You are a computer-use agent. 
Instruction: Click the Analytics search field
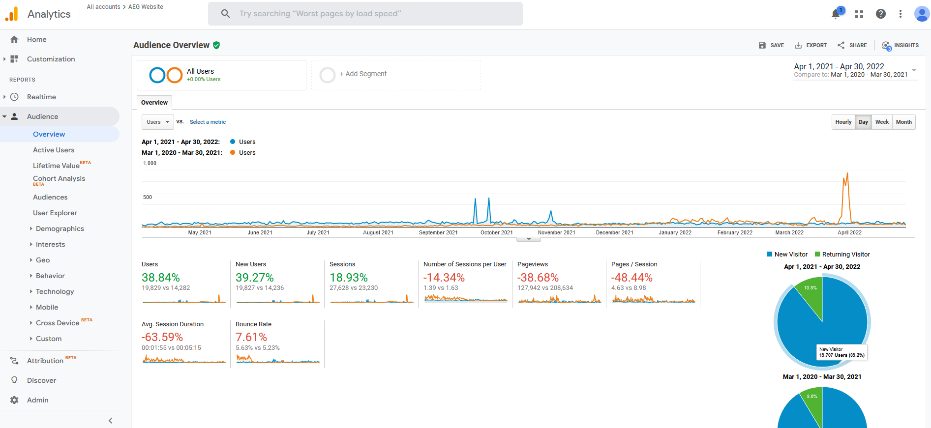pyautogui.click(x=365, y=14)
